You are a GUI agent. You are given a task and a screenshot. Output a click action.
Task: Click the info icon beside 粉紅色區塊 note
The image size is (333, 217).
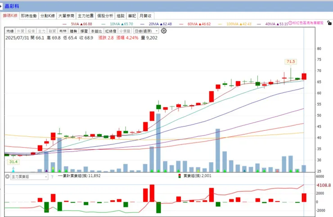pos(290,23)
